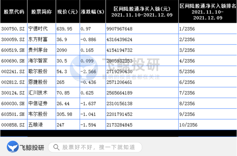The width and height of the screenshot is (237, 156).
Task: Select stock code 603501.SH
Action: [x=13, y=114]
